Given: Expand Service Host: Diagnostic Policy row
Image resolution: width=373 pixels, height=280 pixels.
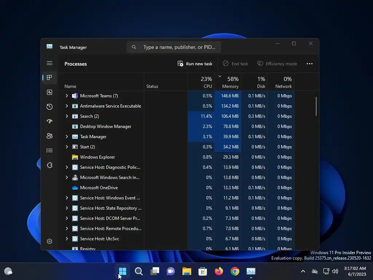Looking at the screenshot, I should (67, 167).
